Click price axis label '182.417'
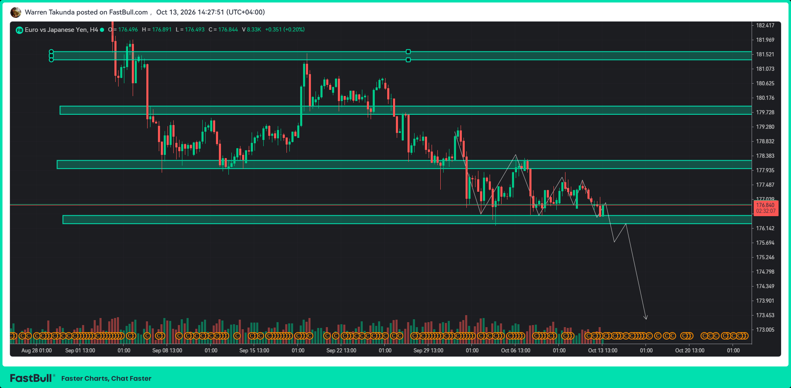Screen dimensions: 791x388 765,26
